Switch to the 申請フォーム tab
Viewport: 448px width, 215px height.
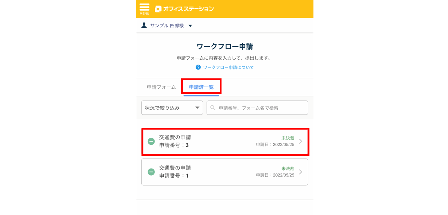162,87
